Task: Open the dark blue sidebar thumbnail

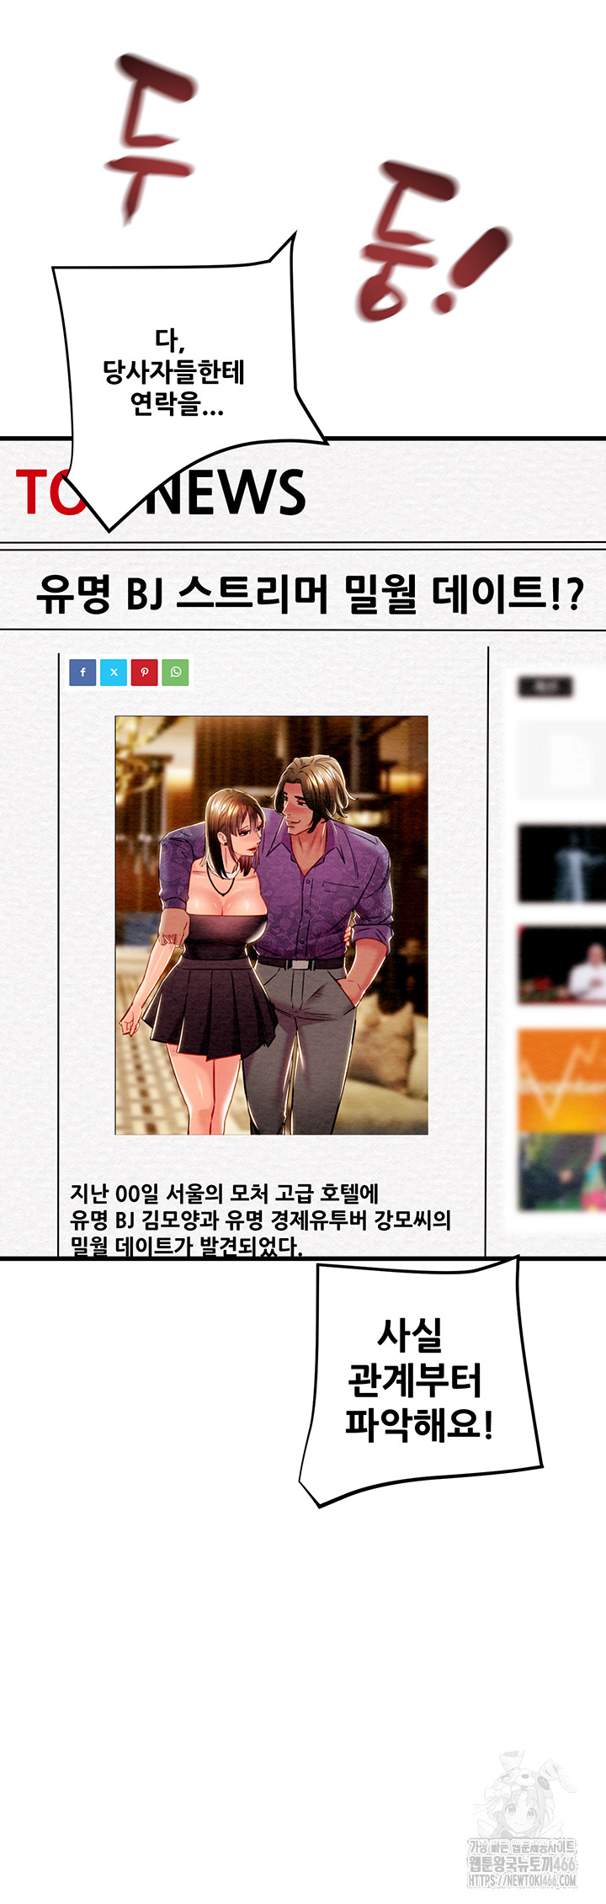Action: [561, 864]
